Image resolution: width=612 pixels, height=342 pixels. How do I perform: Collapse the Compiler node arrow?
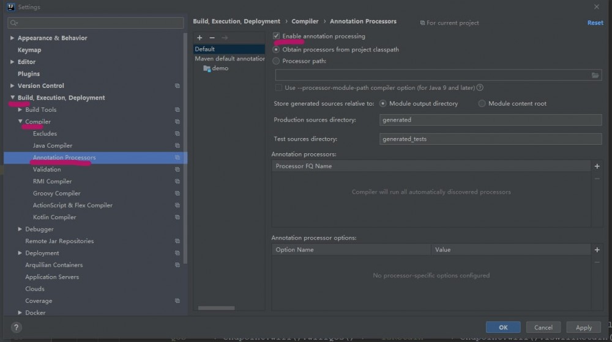pyautogui.click(x=20, y=122)
